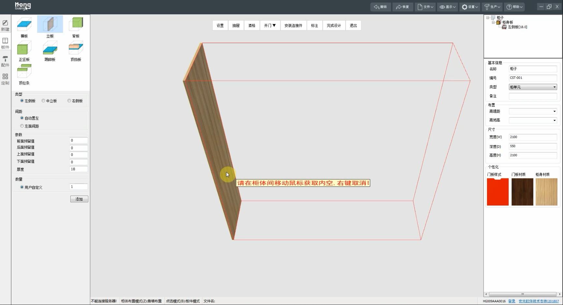Viewport: 563px width, 305px height.
Task: Click the 下面预留值 input field
Action: [x=79, y=162]
